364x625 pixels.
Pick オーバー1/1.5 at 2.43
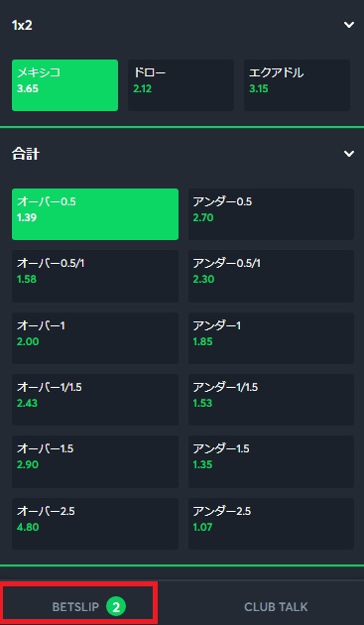coord(95,400)
